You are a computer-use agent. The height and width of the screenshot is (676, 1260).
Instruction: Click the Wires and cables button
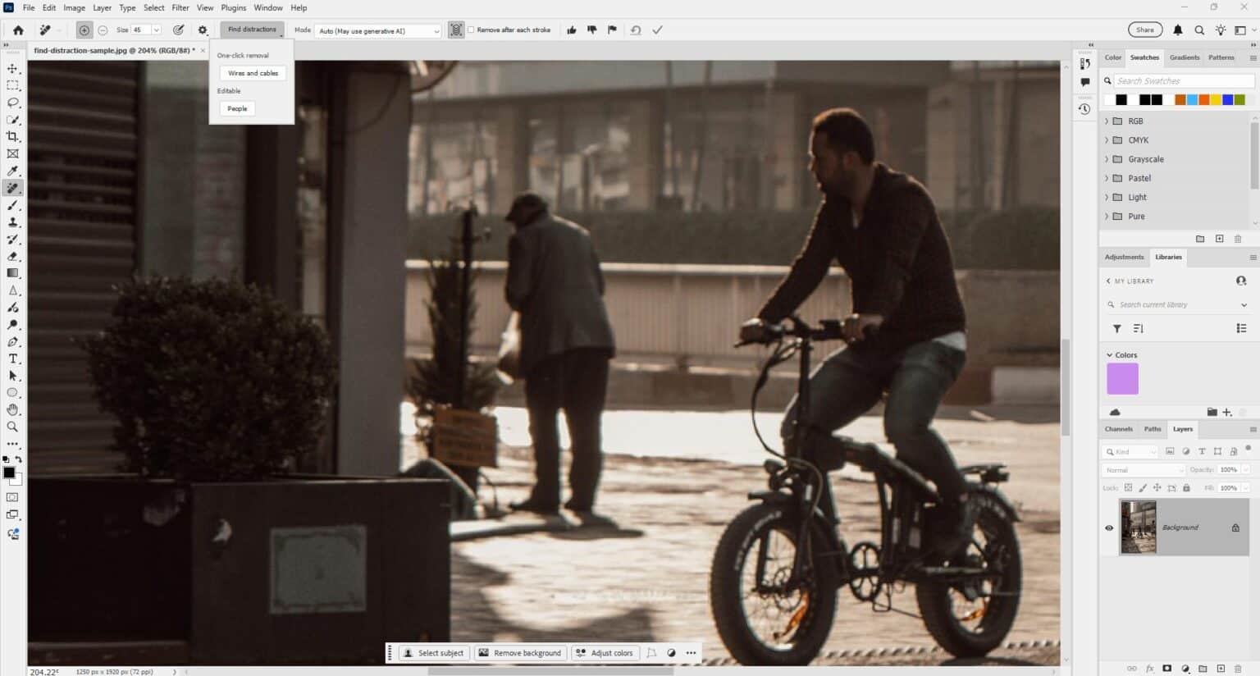pyautogui.click(x=253, y=73)
